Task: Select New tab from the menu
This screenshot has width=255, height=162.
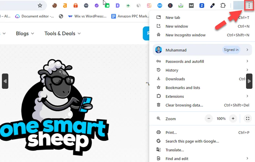Action: 202,18
